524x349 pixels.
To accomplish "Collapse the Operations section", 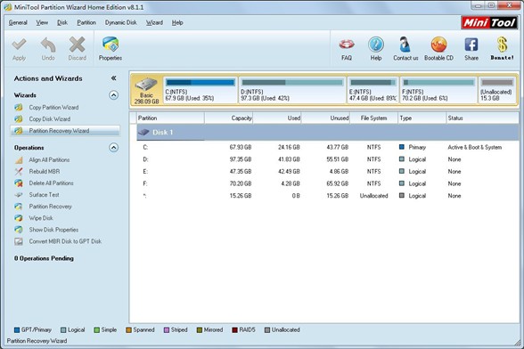I will coord(114,148).
